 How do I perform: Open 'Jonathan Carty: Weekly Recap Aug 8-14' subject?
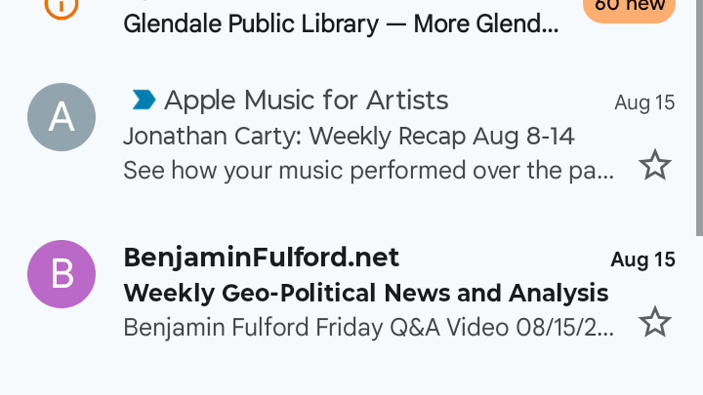[349, 136]
